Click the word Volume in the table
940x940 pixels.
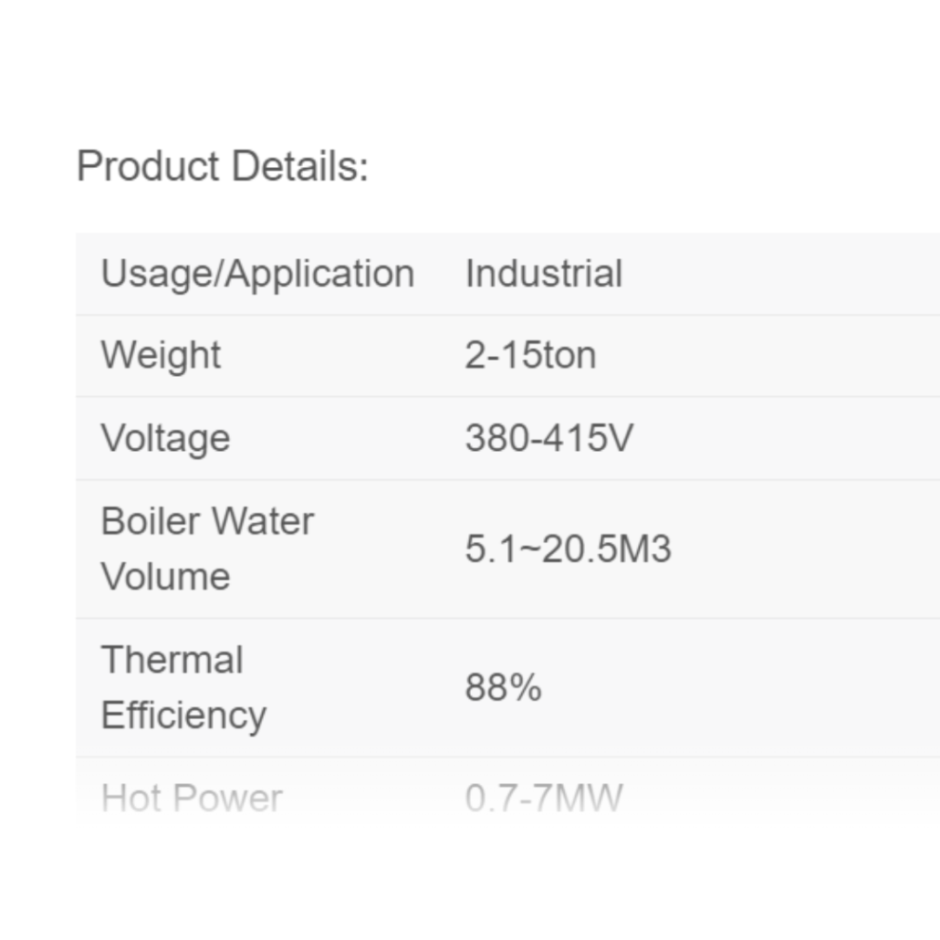point(165,576)
